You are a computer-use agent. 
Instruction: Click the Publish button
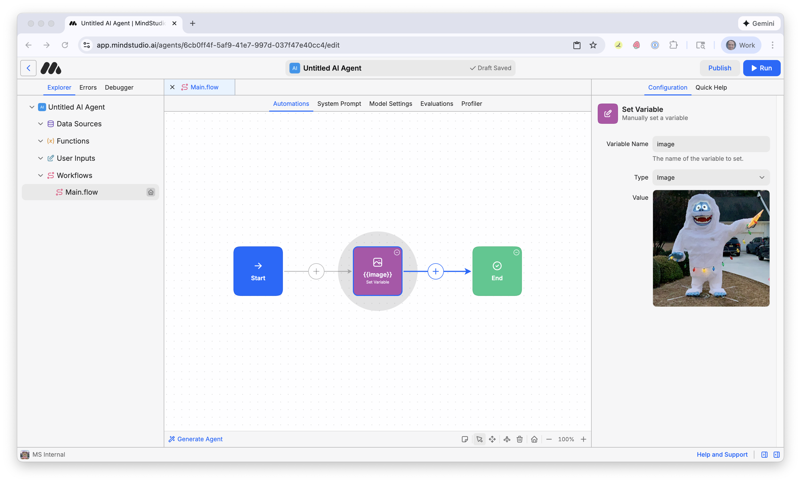coord(720,68)
